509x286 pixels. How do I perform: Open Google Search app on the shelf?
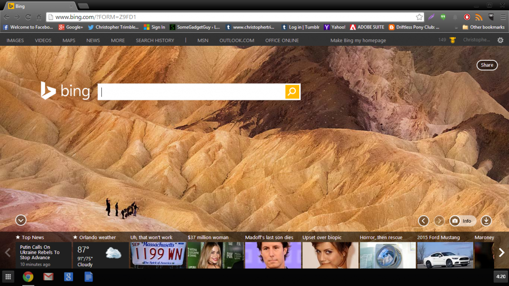68,277
